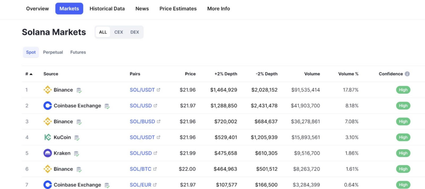Click the Confidence info icon
This screenshot has height=189, width=425.
coord(407,74)
